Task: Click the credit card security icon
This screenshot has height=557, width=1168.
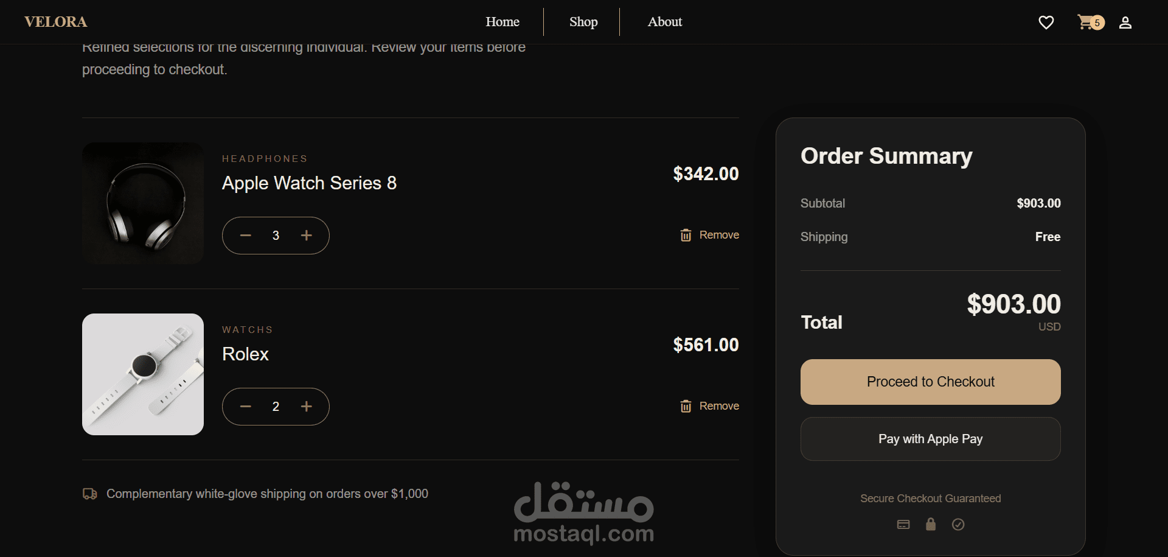Action: (x=903, y=525)
